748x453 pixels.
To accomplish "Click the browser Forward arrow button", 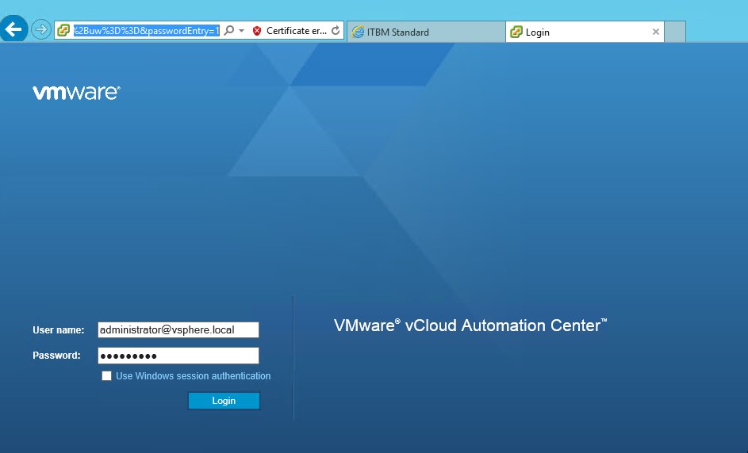I will coord(40,30).
